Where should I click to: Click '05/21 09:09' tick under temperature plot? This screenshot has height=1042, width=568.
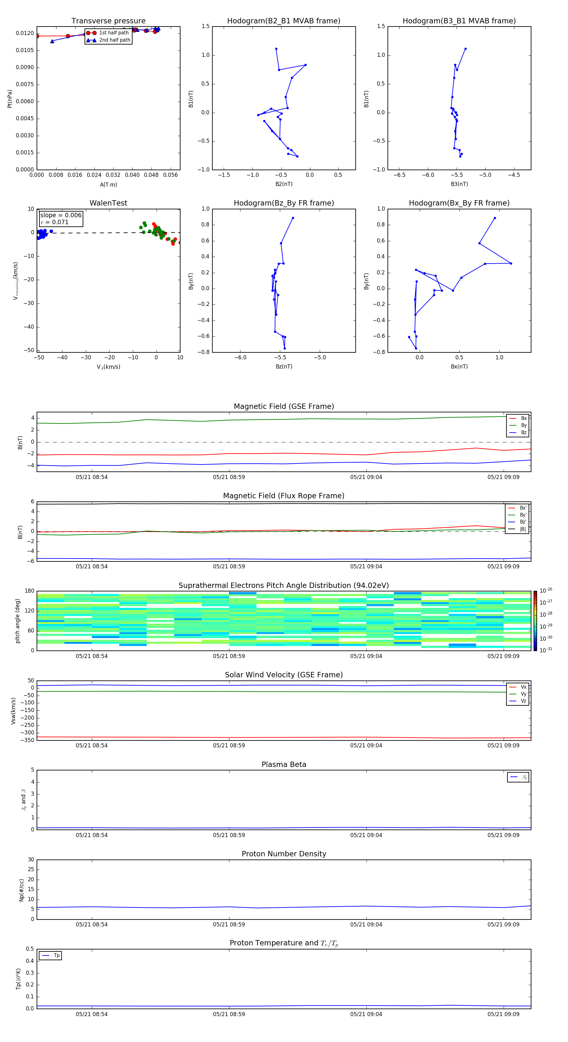click(x=503, y=1014)
